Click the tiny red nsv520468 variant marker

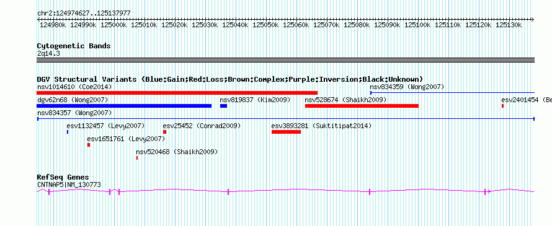pos(137,158)
